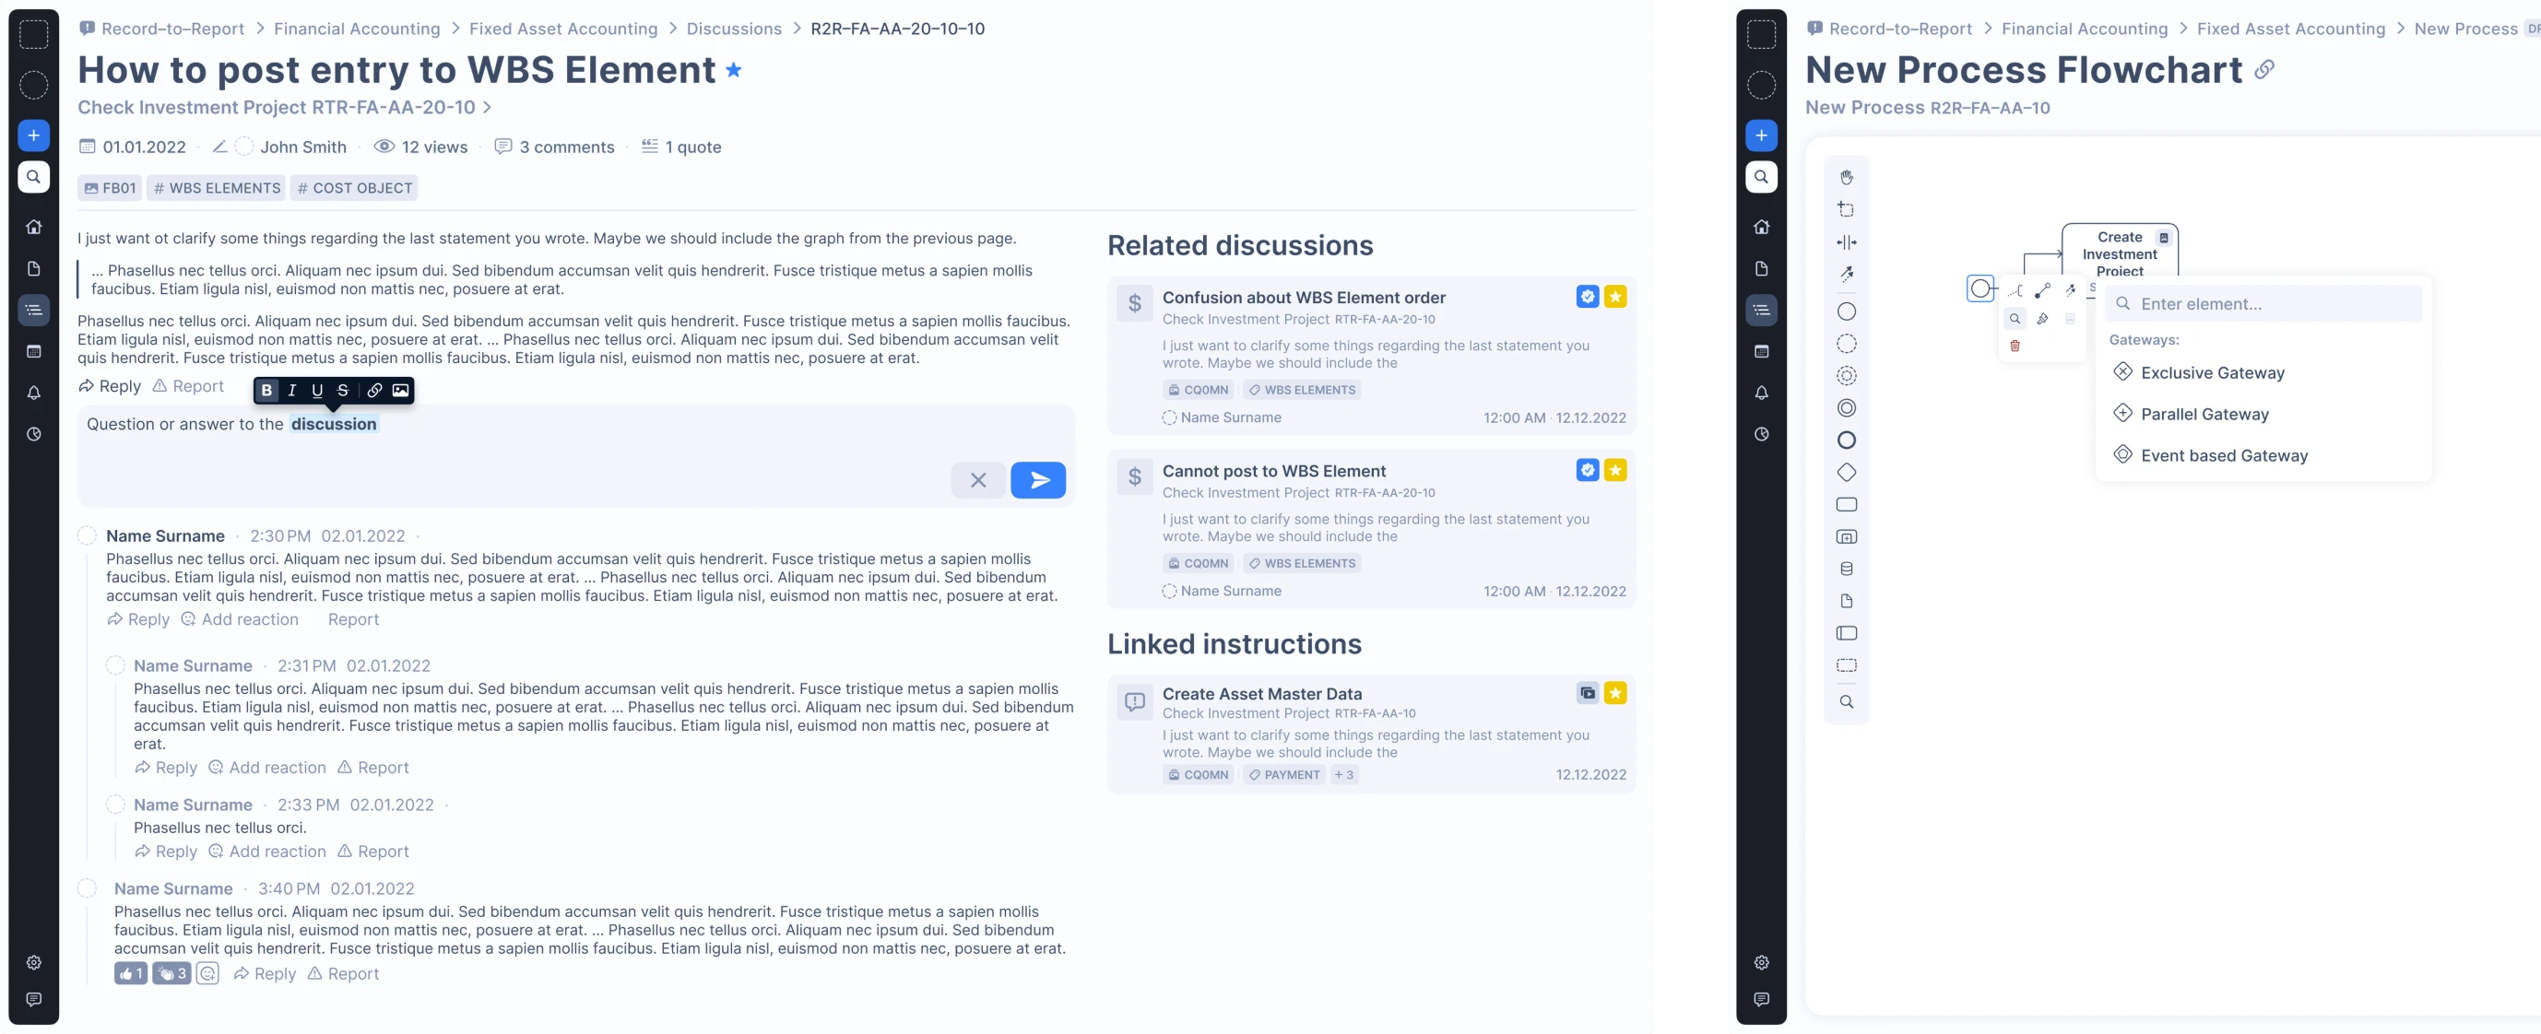Open the Confusion about WBS Element order discussion
The height and width of the screenshot is (1034, 2541).
[x=1303, y=298]
